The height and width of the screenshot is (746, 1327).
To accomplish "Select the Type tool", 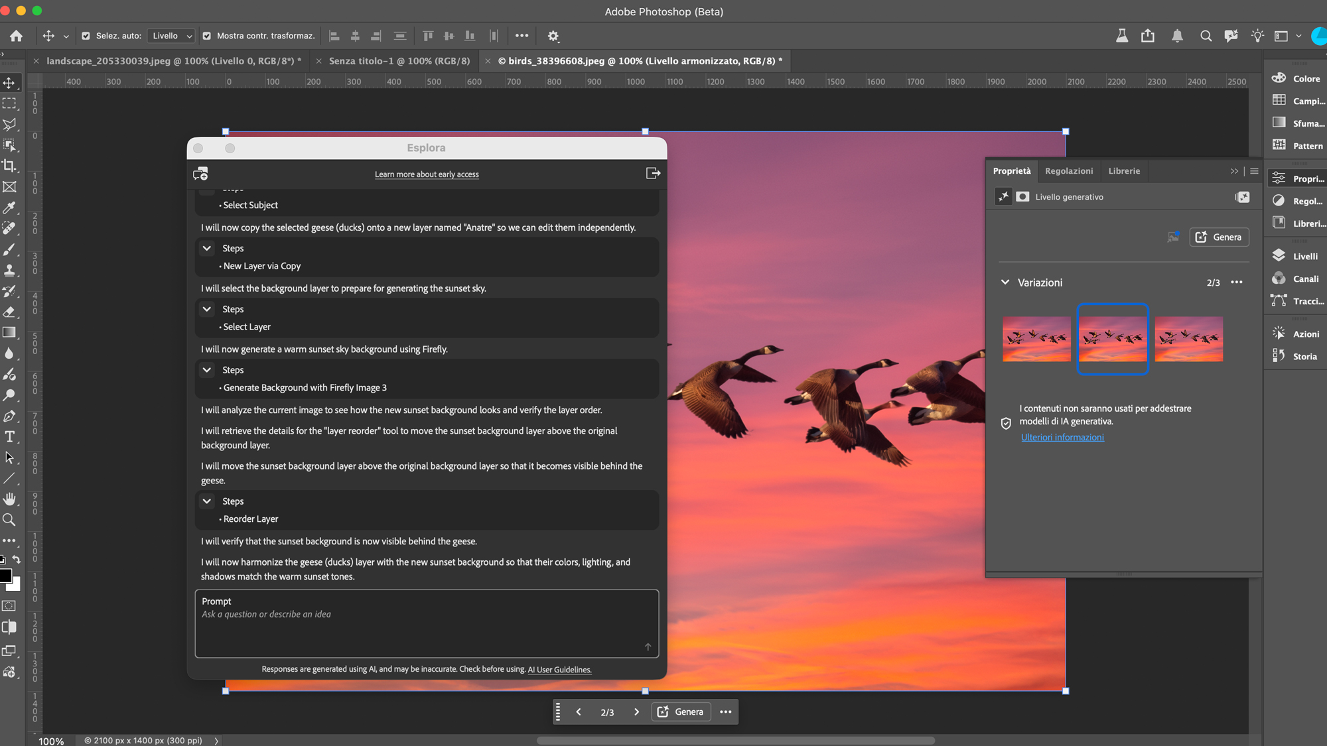I will click(x=9, y=436).
